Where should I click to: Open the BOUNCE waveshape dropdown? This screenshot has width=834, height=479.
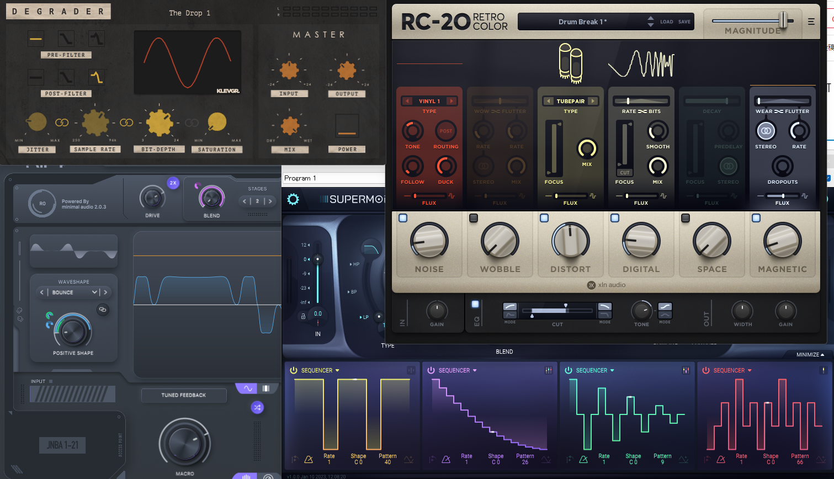(x=75, y=292)
